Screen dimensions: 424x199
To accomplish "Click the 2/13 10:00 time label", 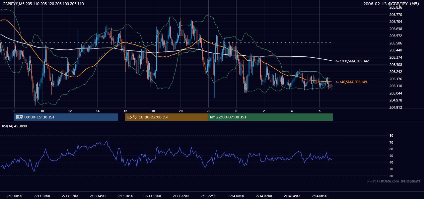I will click(42, 196).
